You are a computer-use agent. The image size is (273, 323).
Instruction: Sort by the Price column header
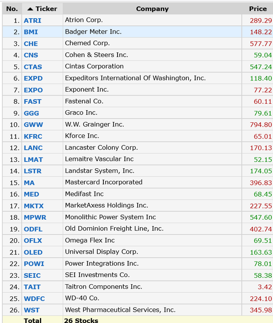(x=258, y=9)
